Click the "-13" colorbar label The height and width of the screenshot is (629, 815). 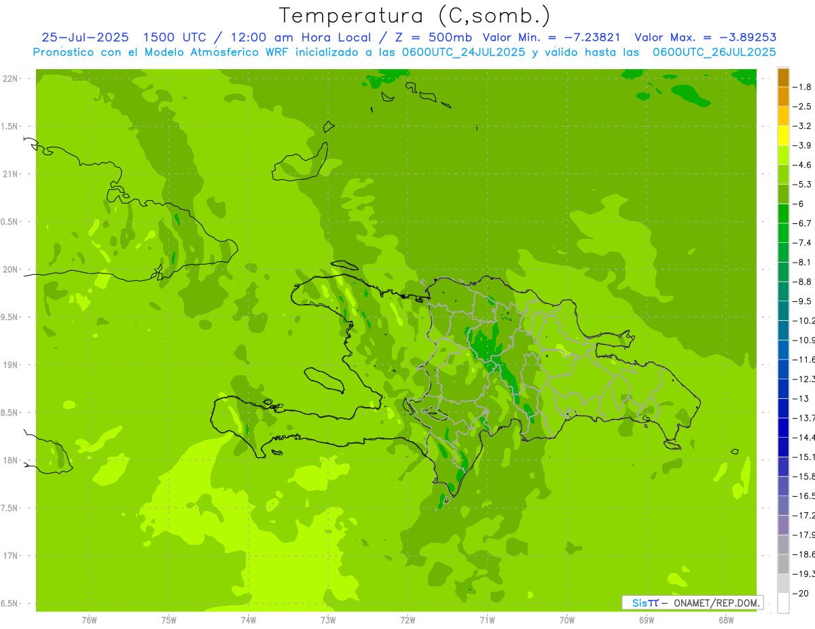tap(801, 398)
